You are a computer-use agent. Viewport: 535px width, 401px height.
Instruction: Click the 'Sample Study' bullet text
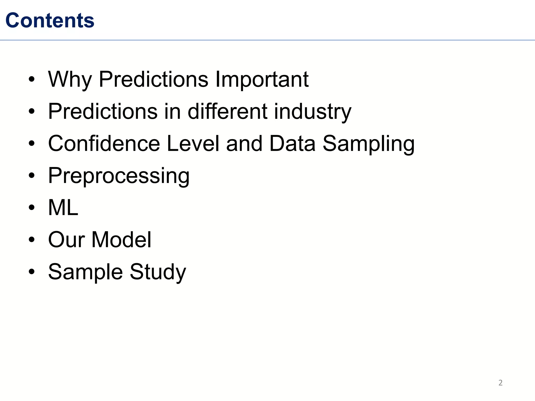click(117, 272)
